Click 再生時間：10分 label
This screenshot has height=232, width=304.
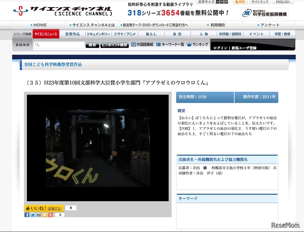[205, 97]
